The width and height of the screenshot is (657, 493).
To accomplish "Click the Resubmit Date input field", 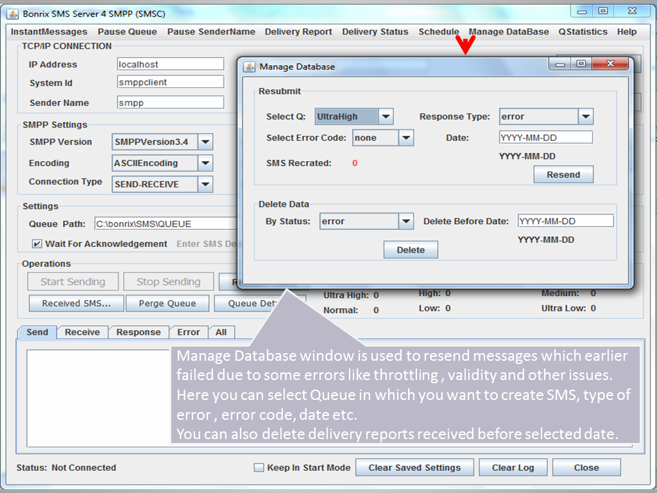I will tap(546, 137).
